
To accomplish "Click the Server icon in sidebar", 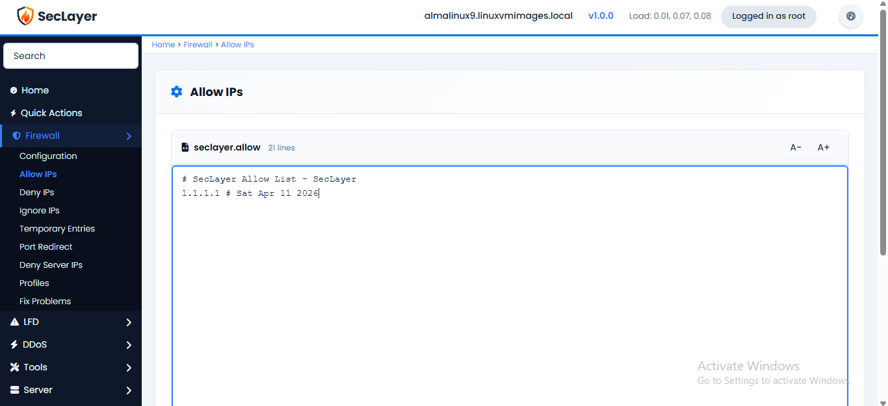I will pos(14,390).
